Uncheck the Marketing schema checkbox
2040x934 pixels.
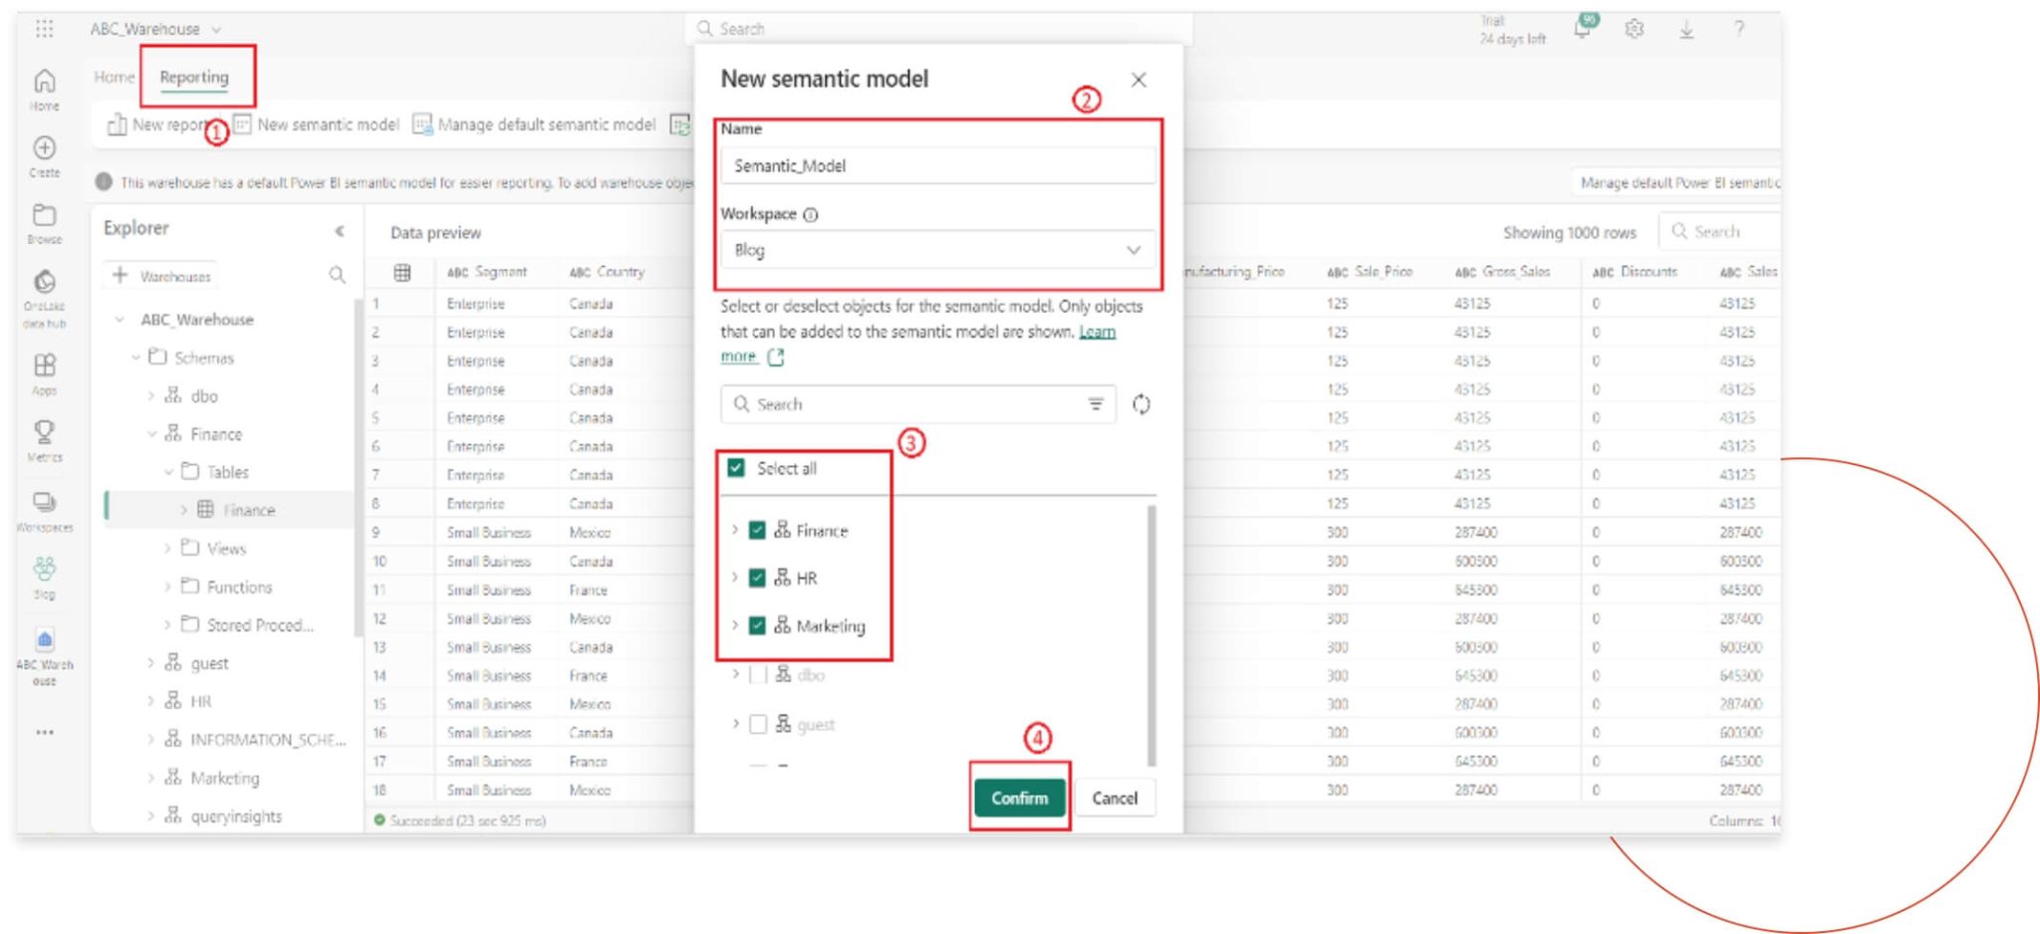coord(757,625)
